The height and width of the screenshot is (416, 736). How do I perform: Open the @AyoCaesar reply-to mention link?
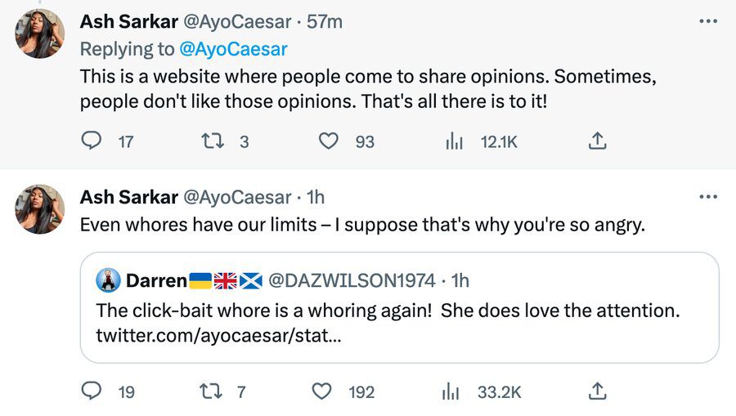click(x=232, y=49)
